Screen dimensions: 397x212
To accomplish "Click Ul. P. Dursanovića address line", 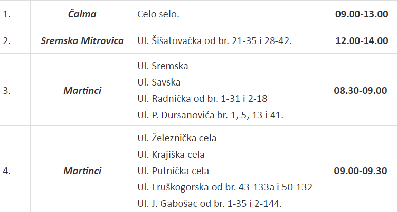I will pyautogui.click(x=211, y=115).
